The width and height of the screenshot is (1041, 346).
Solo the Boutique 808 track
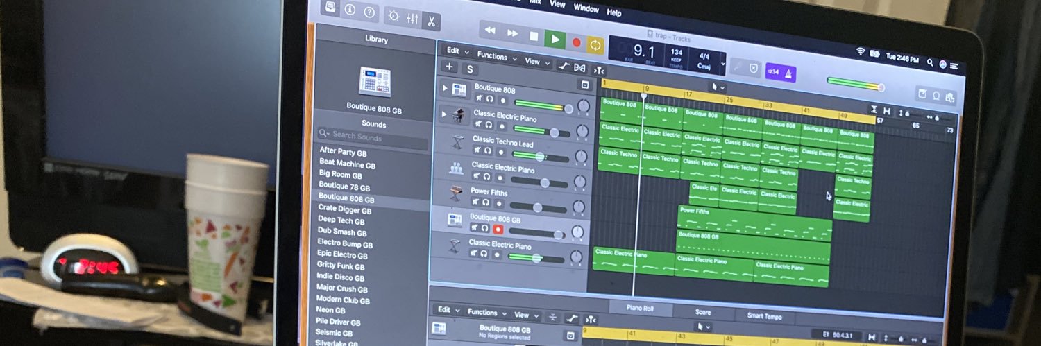tap(489, 101)
